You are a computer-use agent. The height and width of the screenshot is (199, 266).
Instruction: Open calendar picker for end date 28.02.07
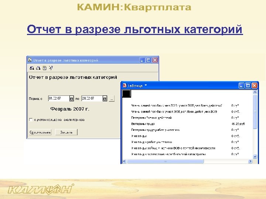click(x=105, y=98)
